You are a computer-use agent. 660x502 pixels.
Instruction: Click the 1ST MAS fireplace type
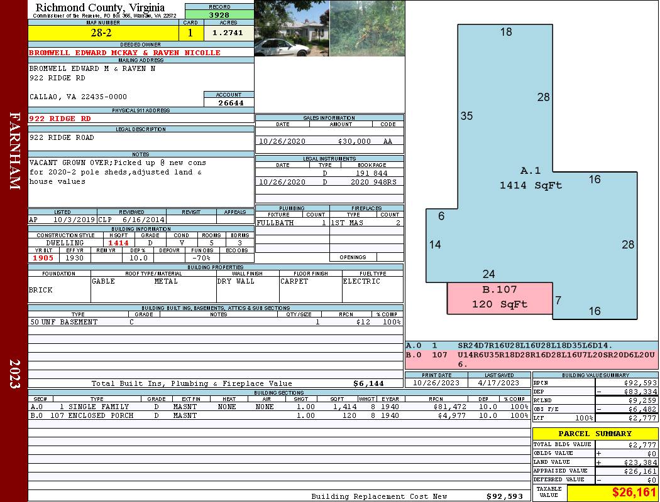click(347, 223)
